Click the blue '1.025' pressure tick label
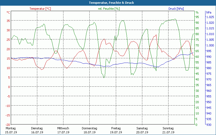 [210, 17]
